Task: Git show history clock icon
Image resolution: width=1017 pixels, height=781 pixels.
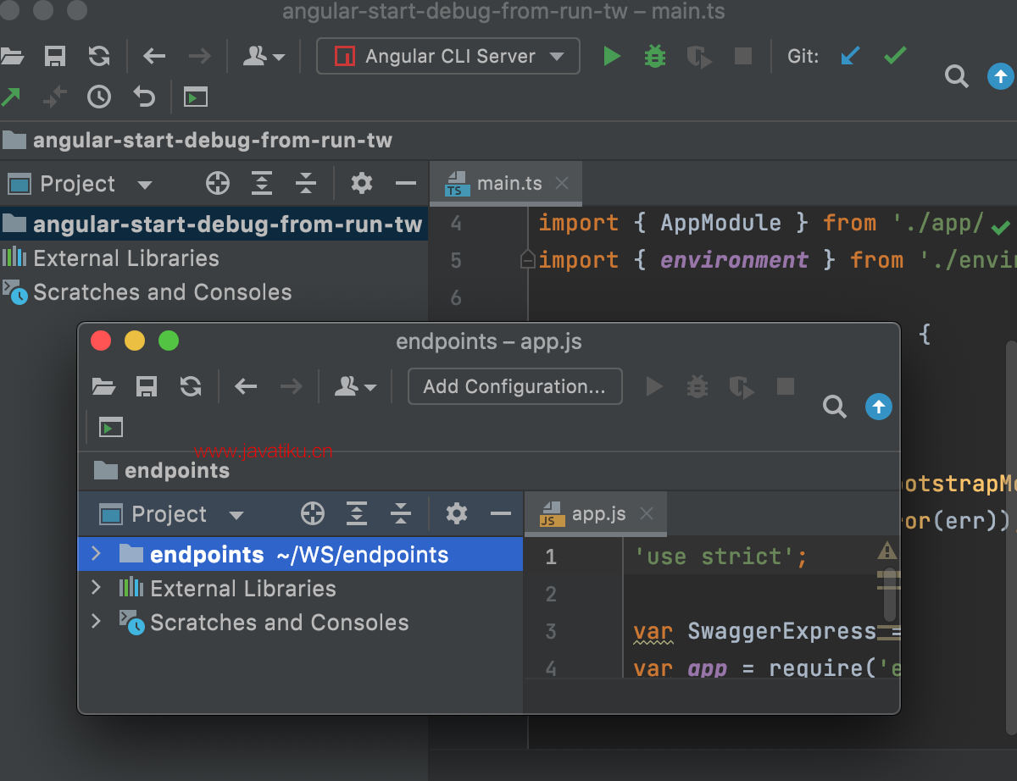Action: [x=99, y=97]
